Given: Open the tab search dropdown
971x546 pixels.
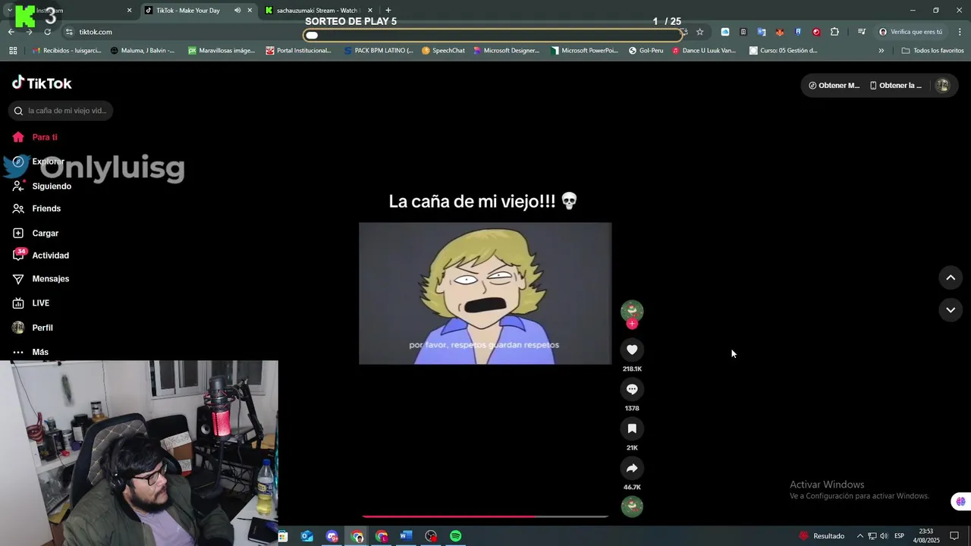Looking at the screenshot, I should (x=9, y=11).
